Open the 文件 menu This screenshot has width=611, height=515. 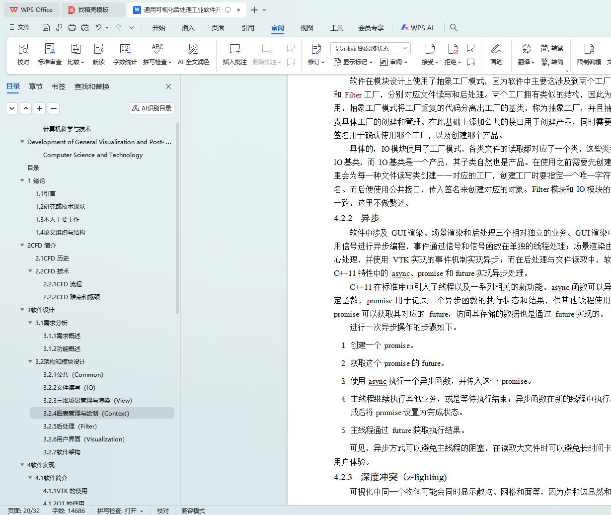20,27
